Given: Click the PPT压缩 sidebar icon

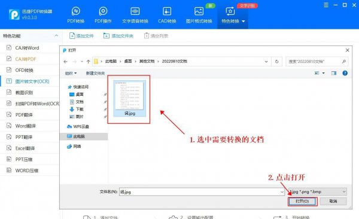Looking at the screenshot, I should pyautogui.click(x=9, y=159).
